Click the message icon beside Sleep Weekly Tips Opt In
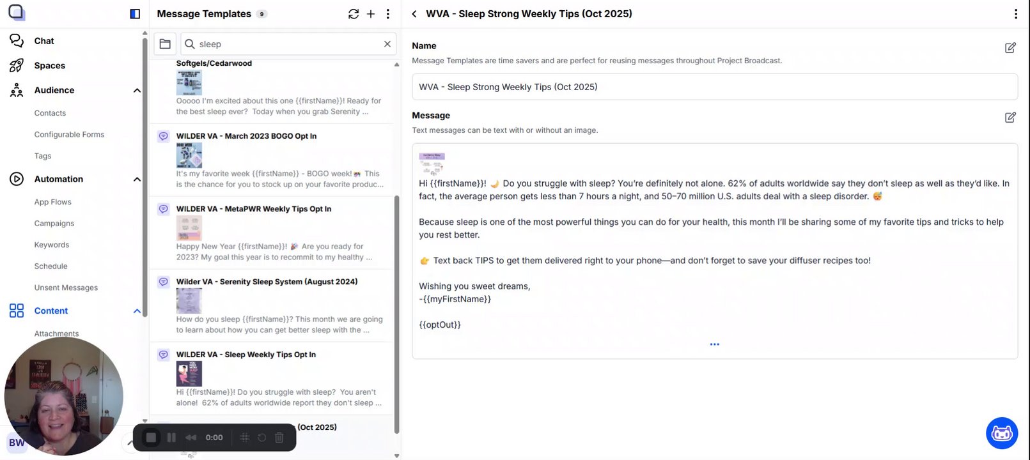Viewport: 1030px width, 460px height. [163, 355]
